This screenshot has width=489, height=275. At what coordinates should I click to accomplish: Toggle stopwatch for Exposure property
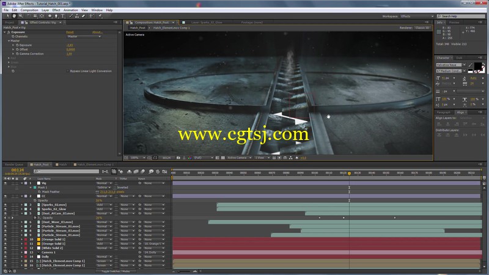17,45
